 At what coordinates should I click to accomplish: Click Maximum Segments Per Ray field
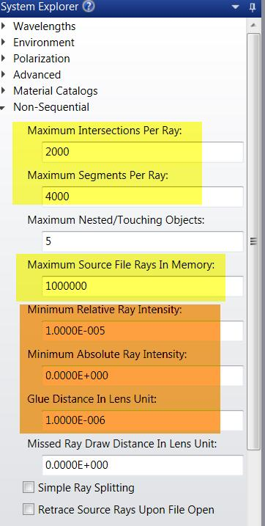pos(143,197)
